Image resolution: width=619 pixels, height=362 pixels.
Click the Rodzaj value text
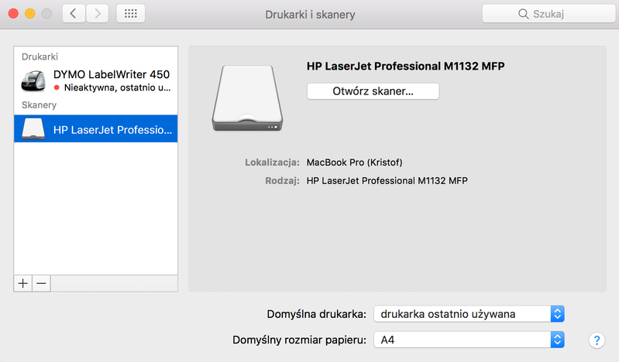point(387,180)
